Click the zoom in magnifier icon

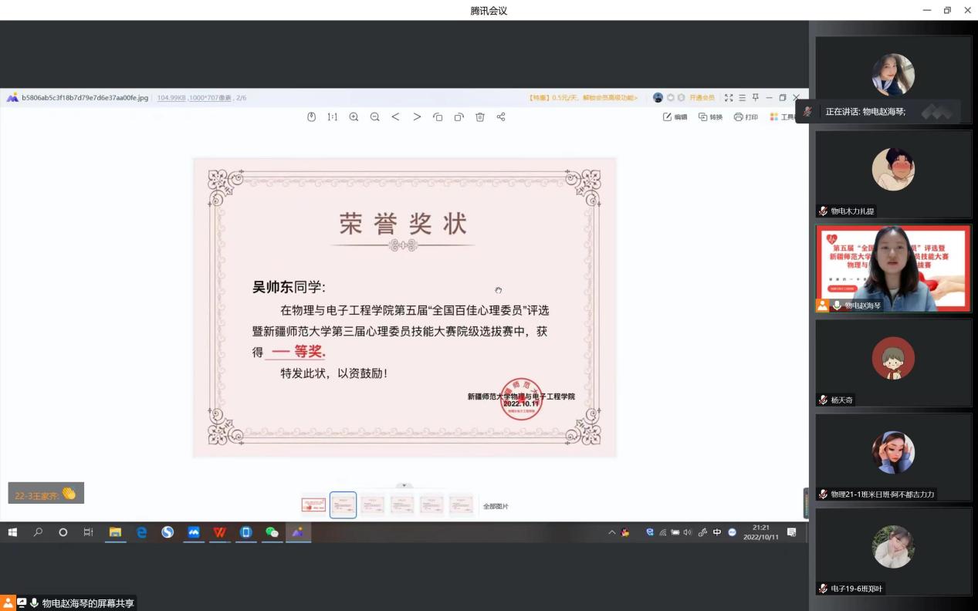click(354, 117)
